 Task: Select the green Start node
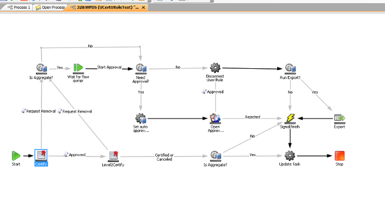[16, 156]
